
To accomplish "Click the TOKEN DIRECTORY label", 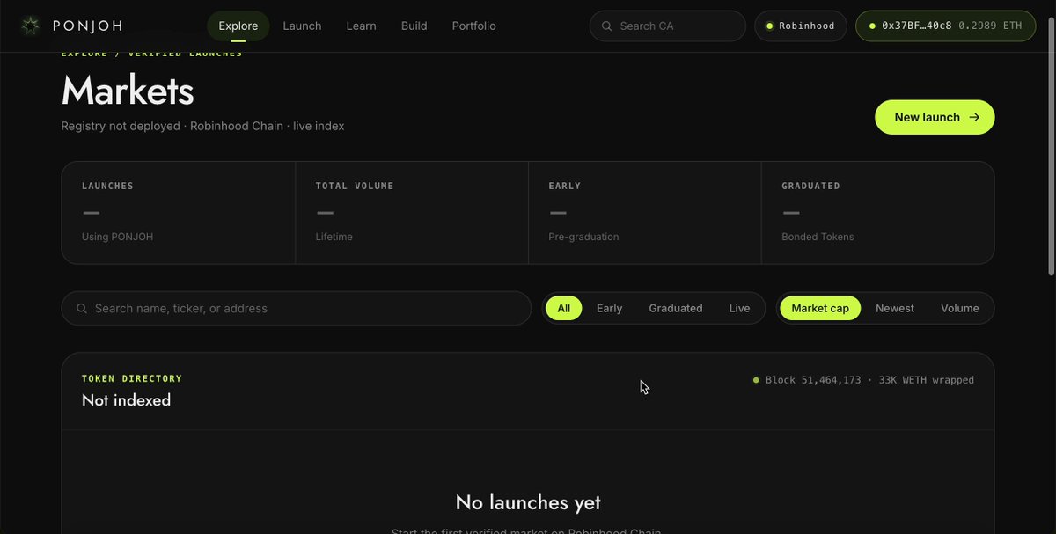I will [x=132, y=379].
